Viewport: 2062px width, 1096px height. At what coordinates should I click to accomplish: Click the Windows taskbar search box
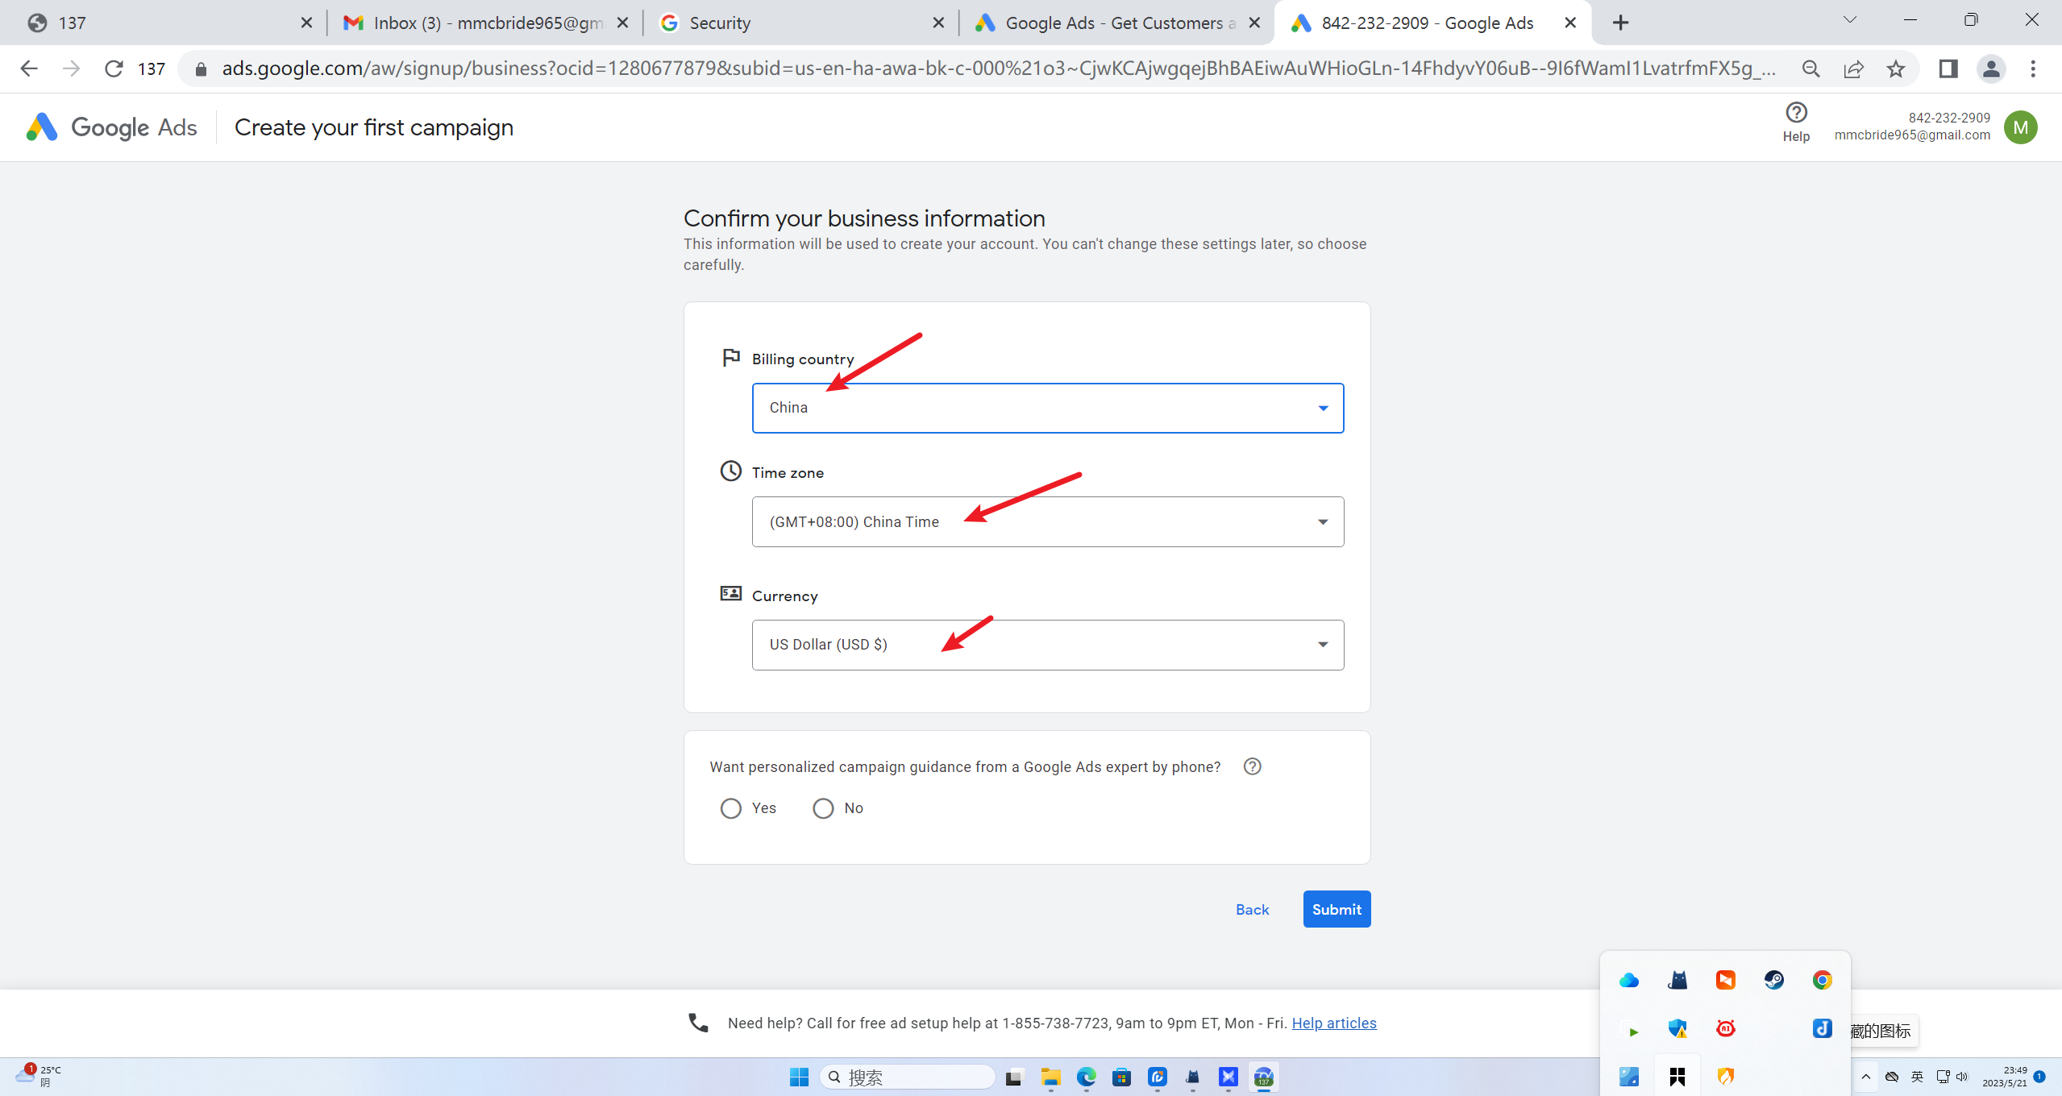tap(907, 1077)
